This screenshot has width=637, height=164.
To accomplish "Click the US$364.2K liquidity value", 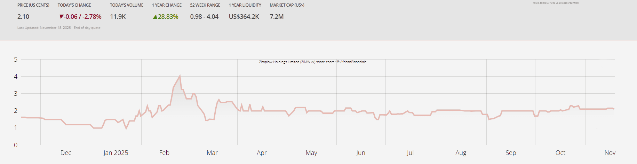I will (x=244, y=17).
